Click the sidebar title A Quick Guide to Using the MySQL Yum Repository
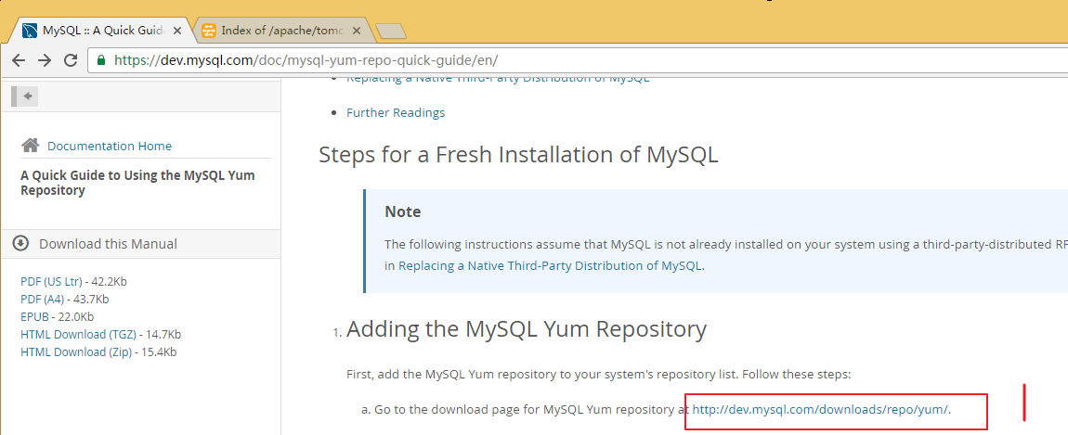This screenshot has height=435, width=1068. pos(137,183)
